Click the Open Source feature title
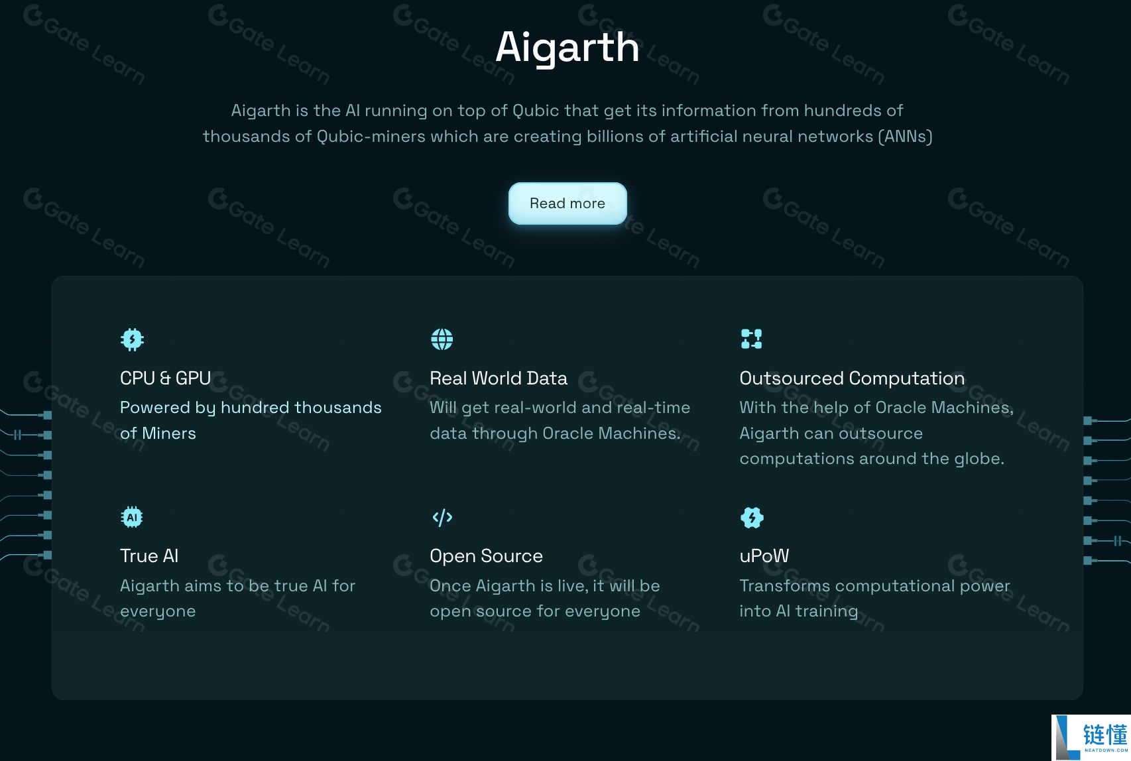The width and height of the screenshot is (1131, 761). pyautogui.click(x=486, y=556)
